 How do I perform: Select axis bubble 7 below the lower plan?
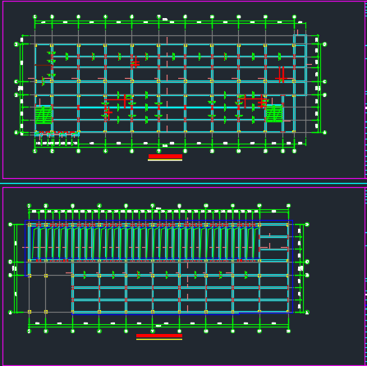(153, 331)
